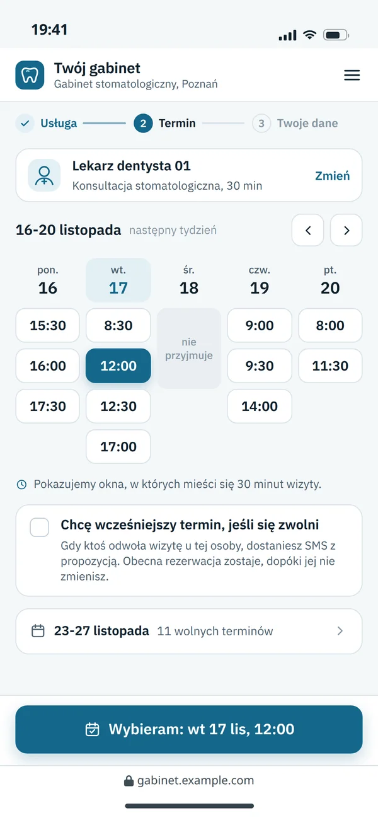Click the Zmień link
378x820 pixels.
click(333, 176)
